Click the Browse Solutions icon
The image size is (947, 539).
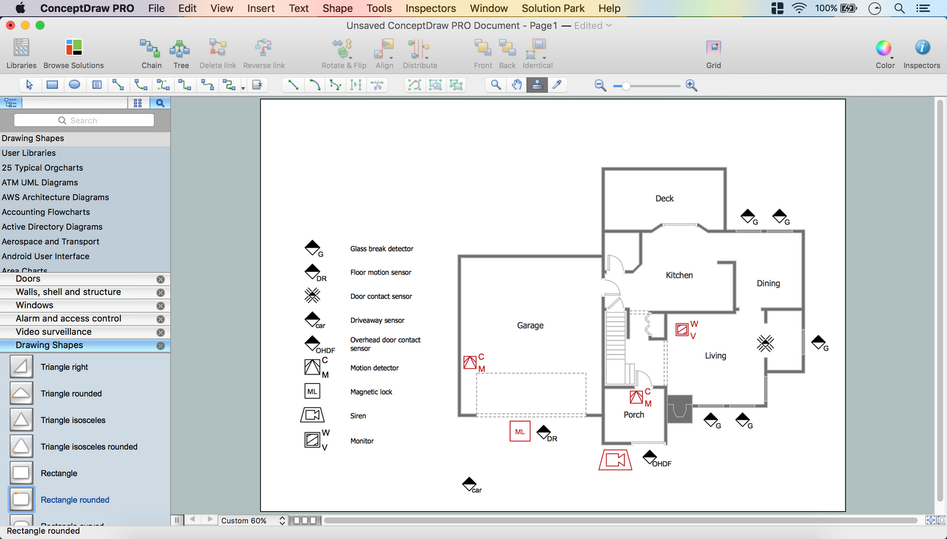tap(74, 48)
